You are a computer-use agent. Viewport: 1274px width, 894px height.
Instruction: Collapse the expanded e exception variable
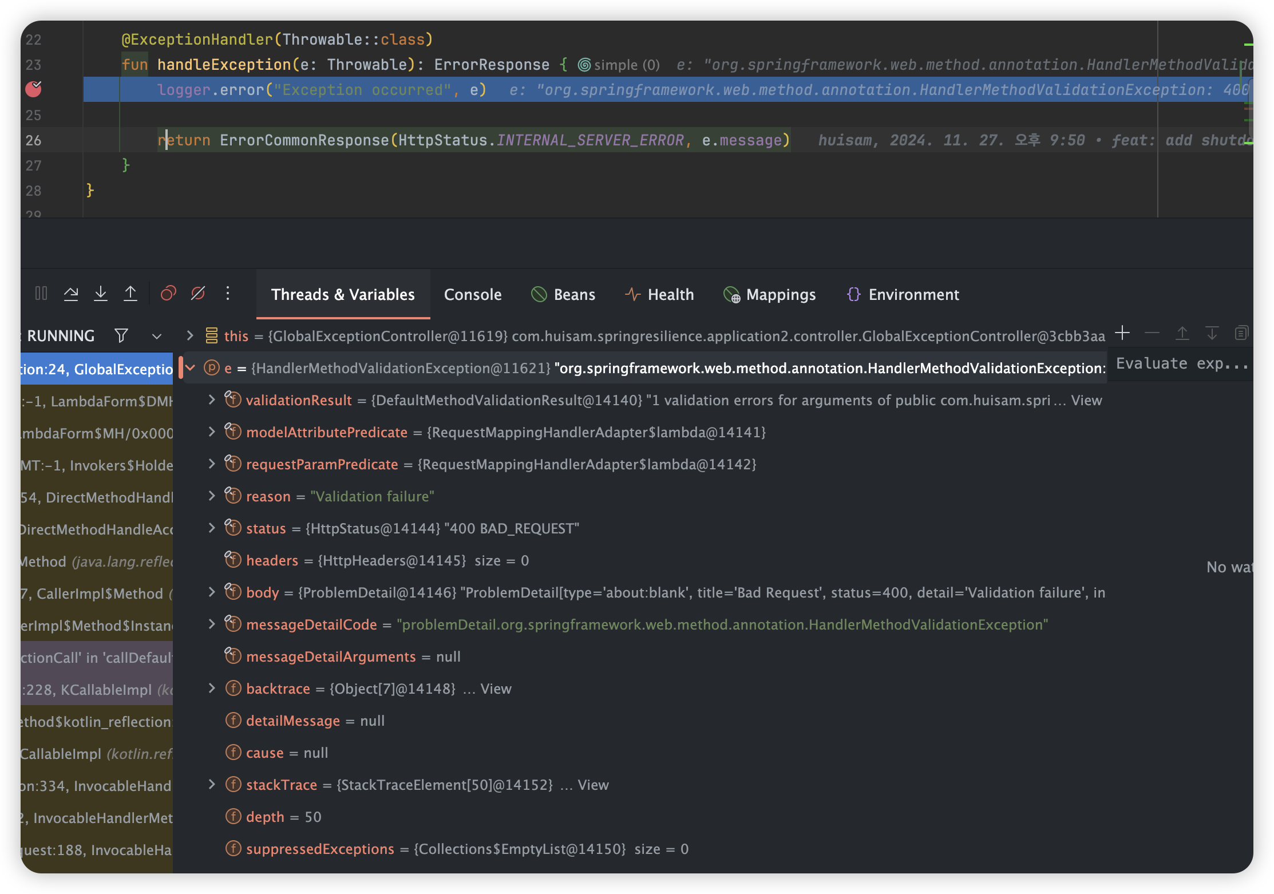click(x=191, y=367)
